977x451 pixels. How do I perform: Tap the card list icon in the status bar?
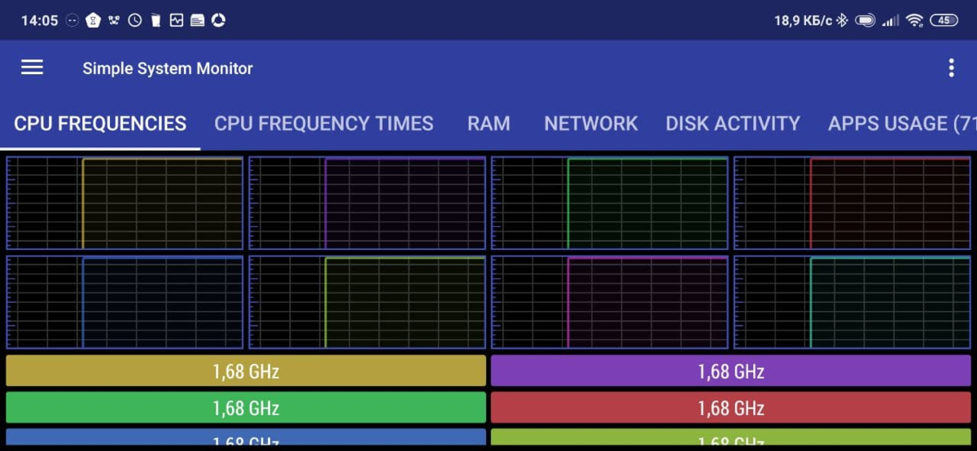[x=197, y=20]
